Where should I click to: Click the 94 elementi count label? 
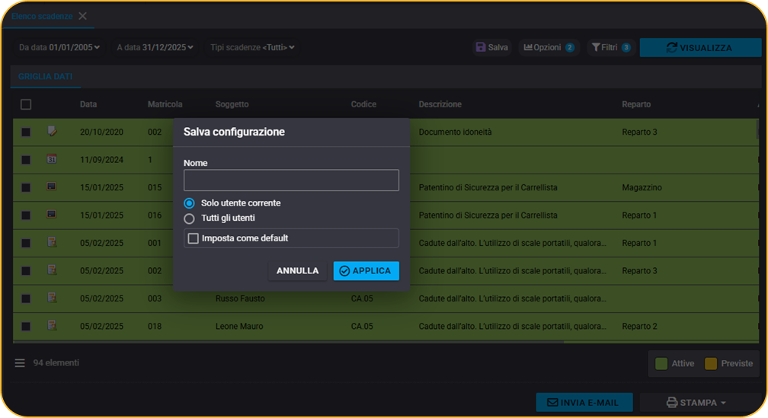[x=56, y=362]
